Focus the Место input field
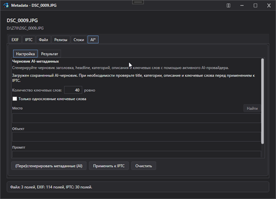 click(136, 118)
